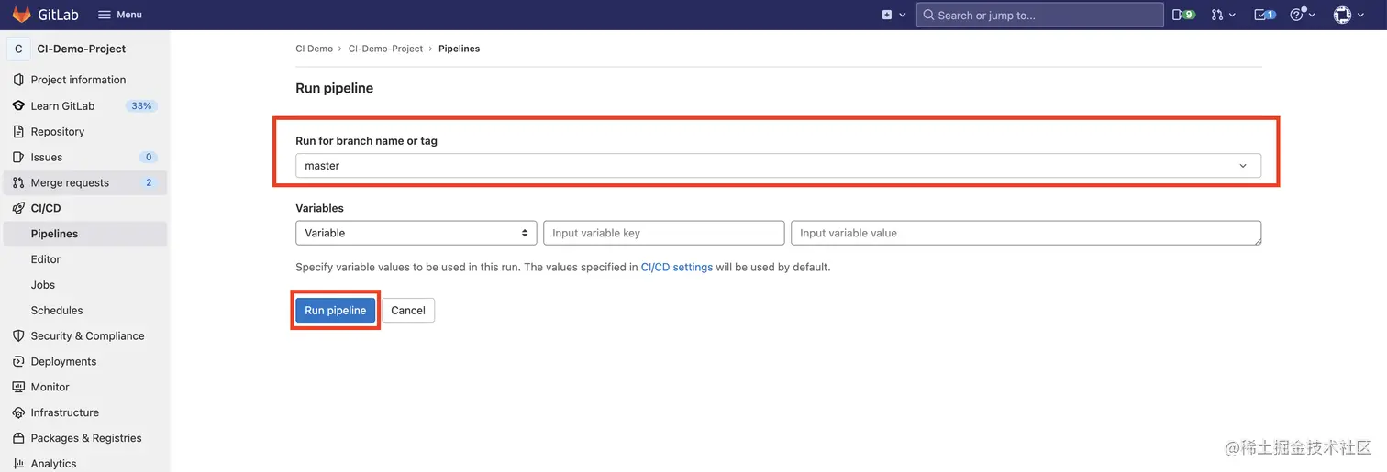The image size is (1387, 472).
Task: Click the Input variable value field
Action: pyautogui.click(x=1026, y=233)
